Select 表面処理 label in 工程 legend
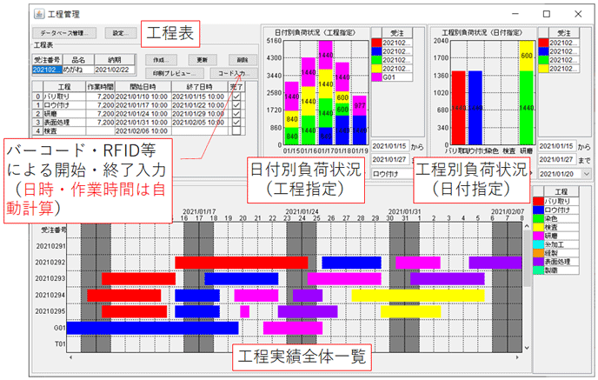 tap(561, 262)
